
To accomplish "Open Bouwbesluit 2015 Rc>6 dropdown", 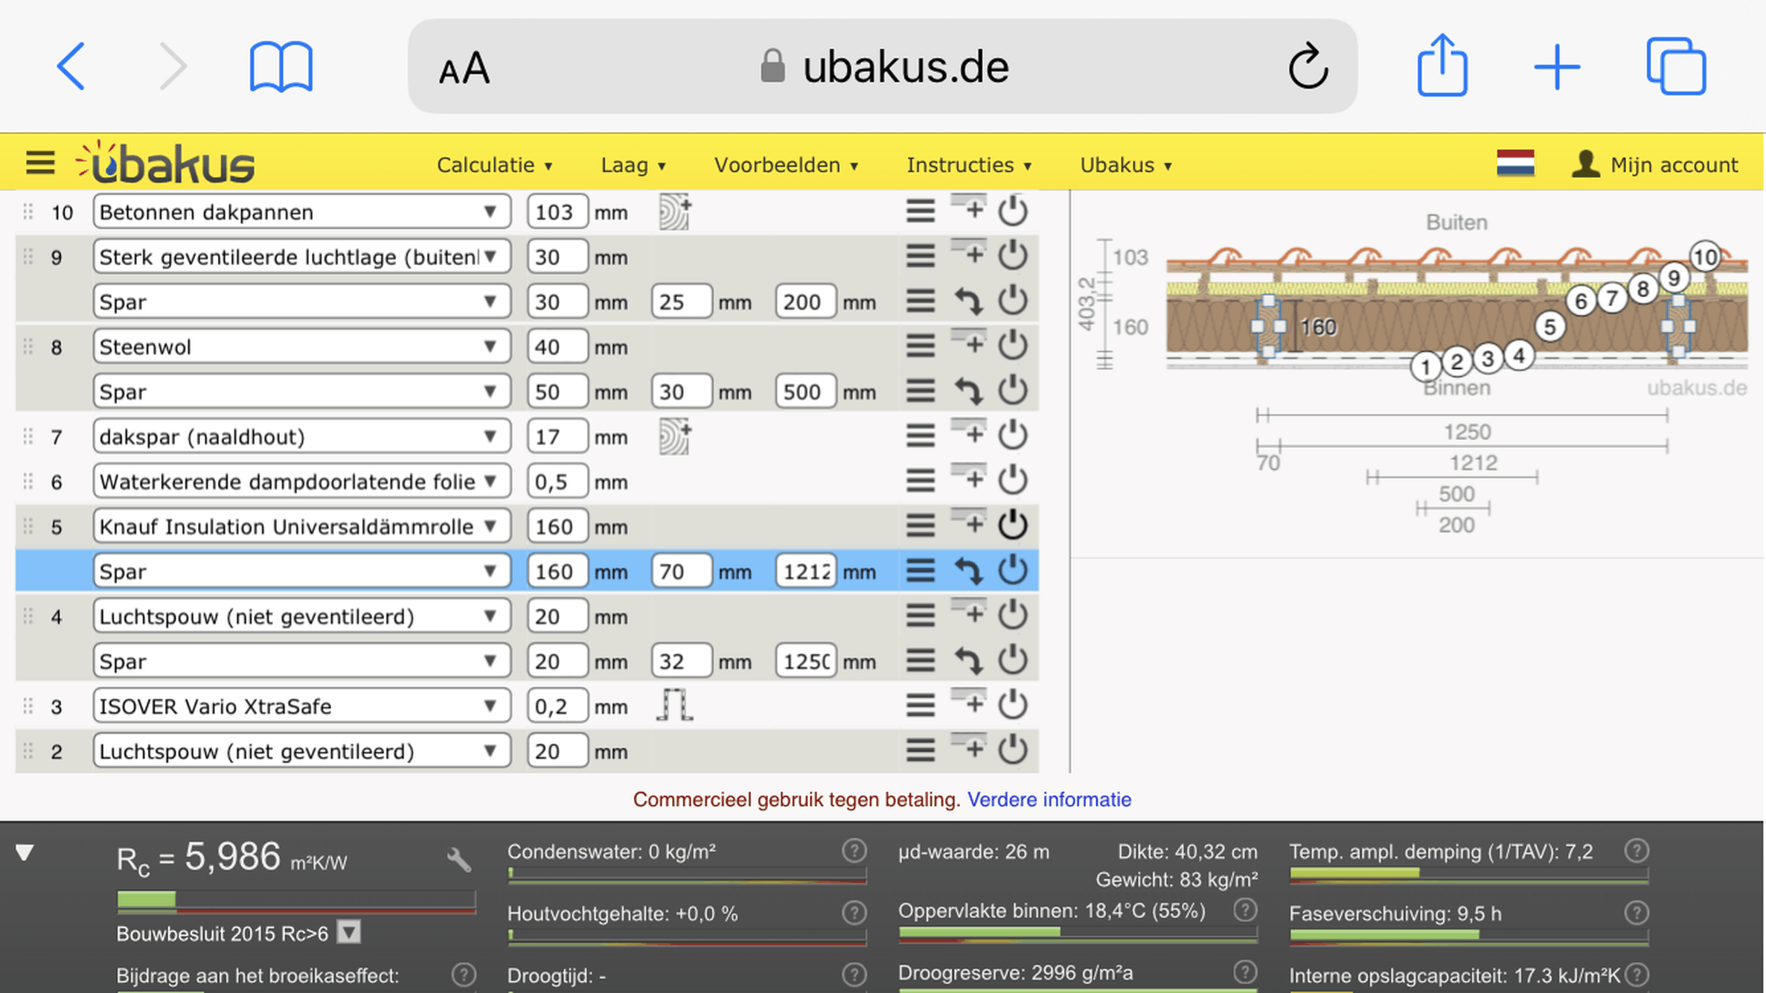I will 348,932.
